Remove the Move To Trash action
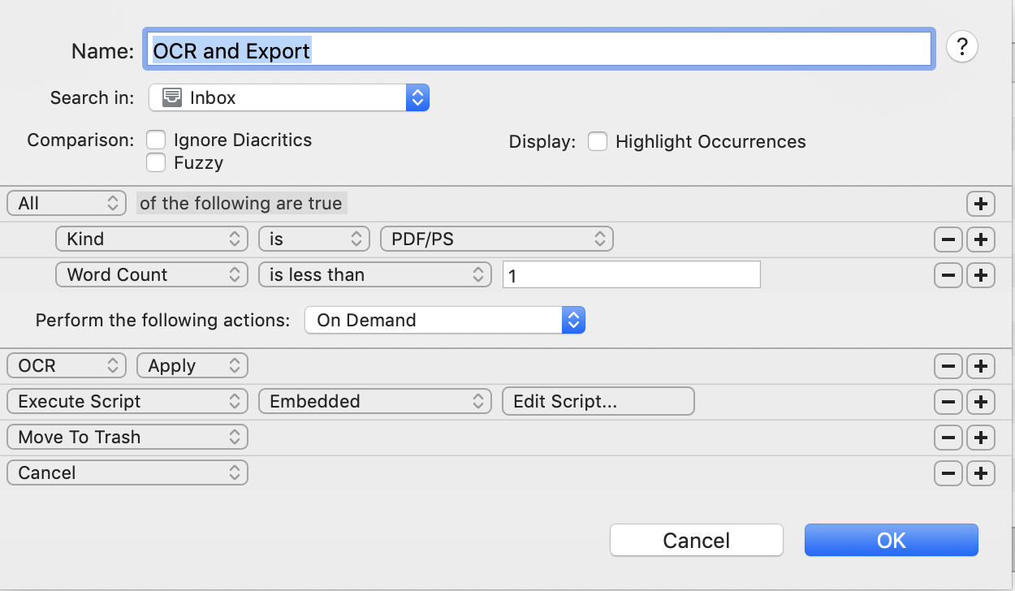Screen dimensions: 1015x591 (x=948, y=438)
